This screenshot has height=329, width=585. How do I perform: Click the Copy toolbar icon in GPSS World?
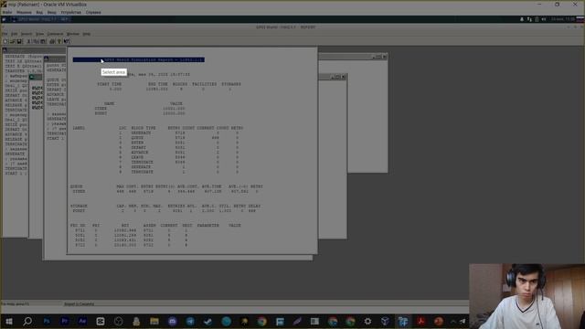click(36, 41)
